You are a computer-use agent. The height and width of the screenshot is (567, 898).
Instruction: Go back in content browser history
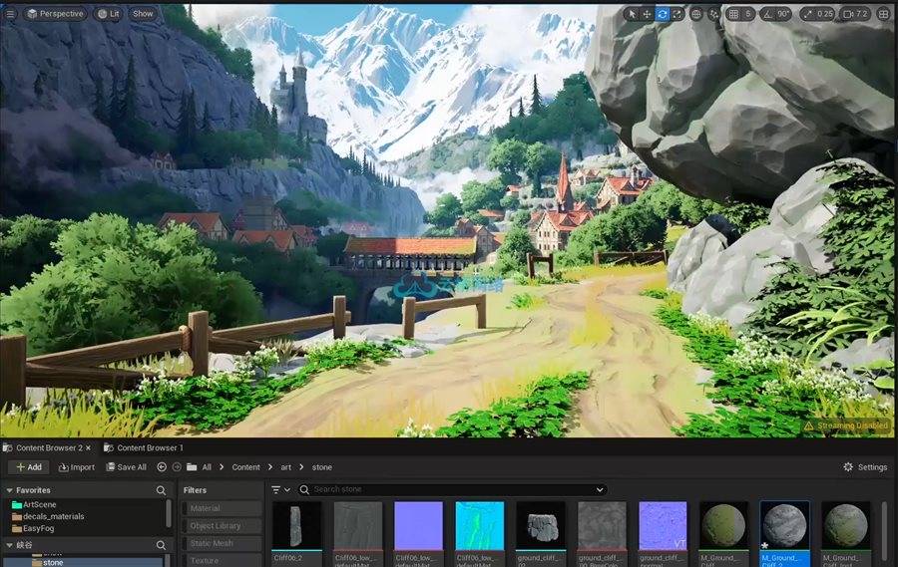pos(162,467)
